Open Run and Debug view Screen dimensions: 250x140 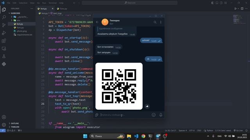point(4,33)
